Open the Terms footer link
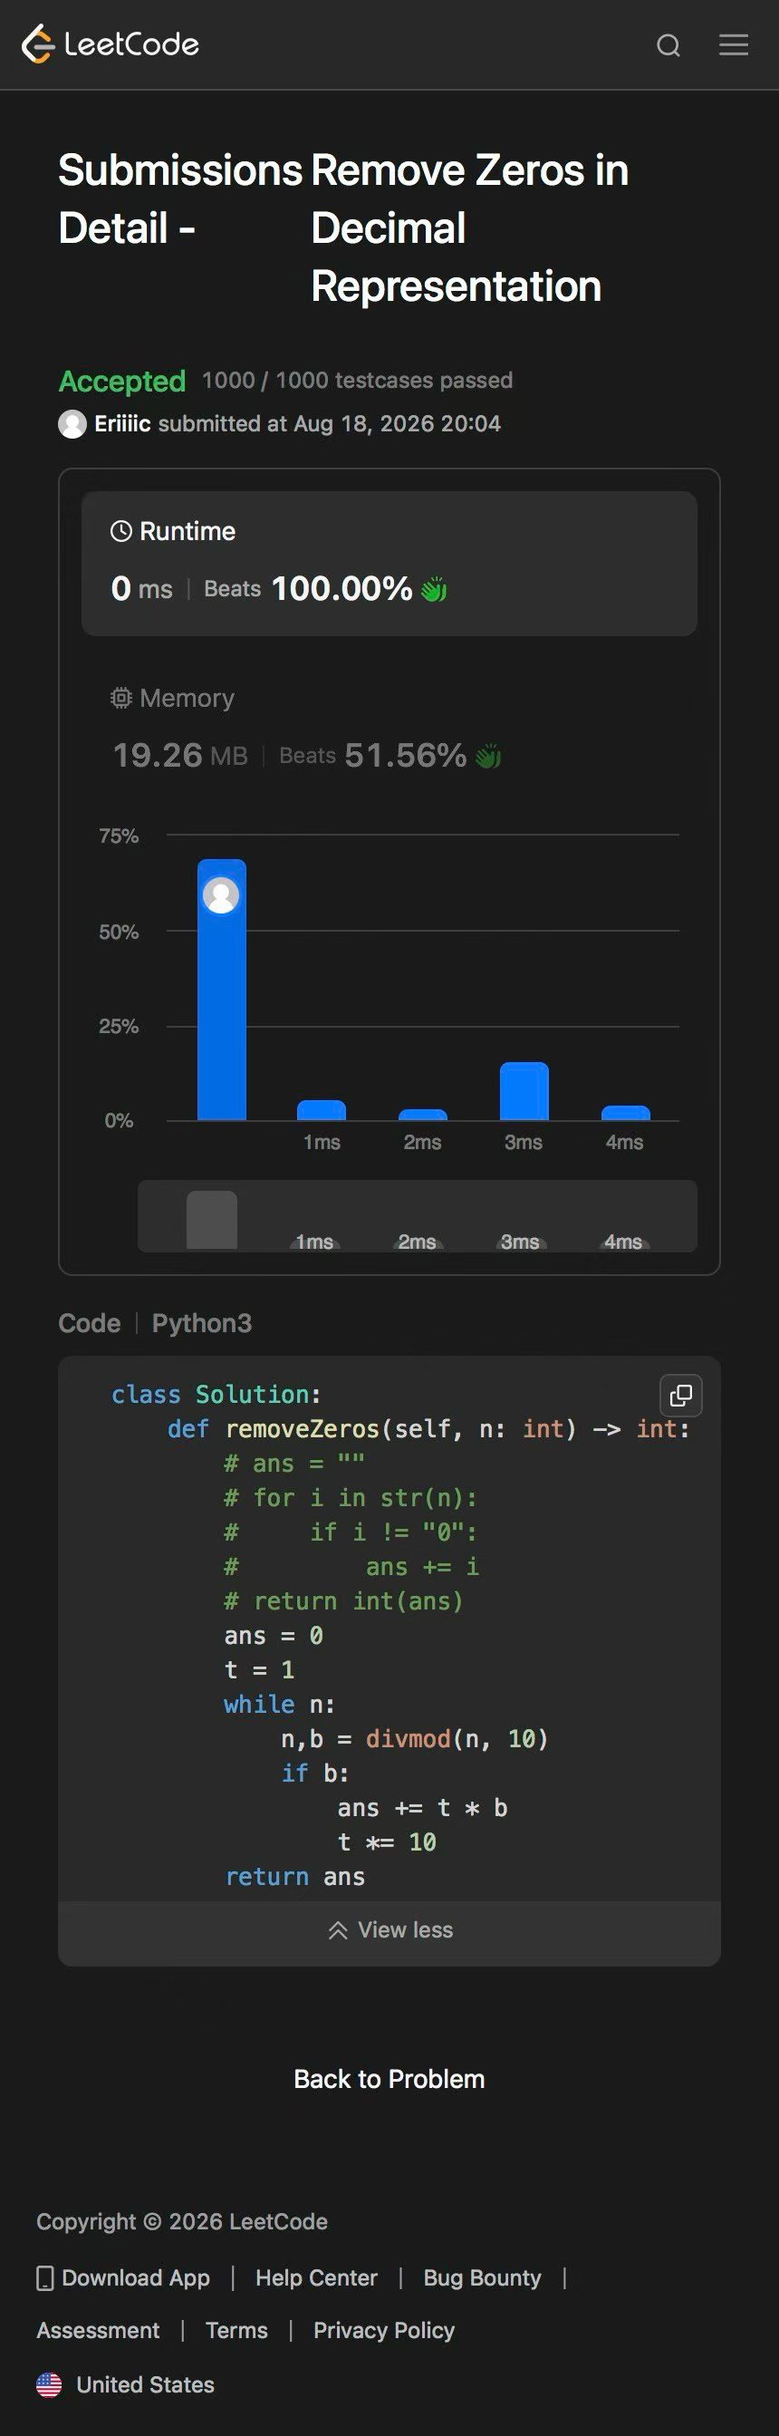The width and height of the screenshot is (779, 2436). pos(236,2331)
